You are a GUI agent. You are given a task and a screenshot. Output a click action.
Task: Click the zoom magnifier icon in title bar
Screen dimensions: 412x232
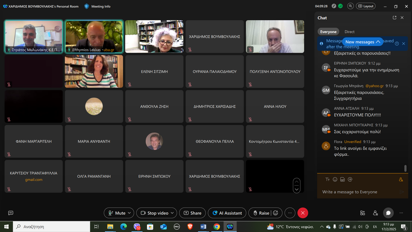(350, 6)
